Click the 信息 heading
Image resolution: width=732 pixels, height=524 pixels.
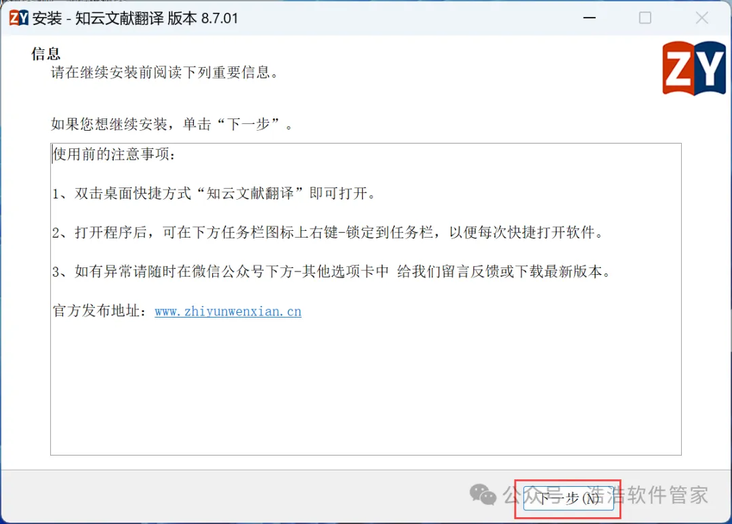[46, 53]
